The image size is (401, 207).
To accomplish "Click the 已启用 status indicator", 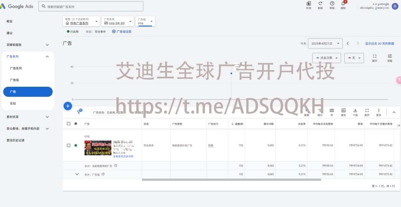I will click(x=73, y=32).
